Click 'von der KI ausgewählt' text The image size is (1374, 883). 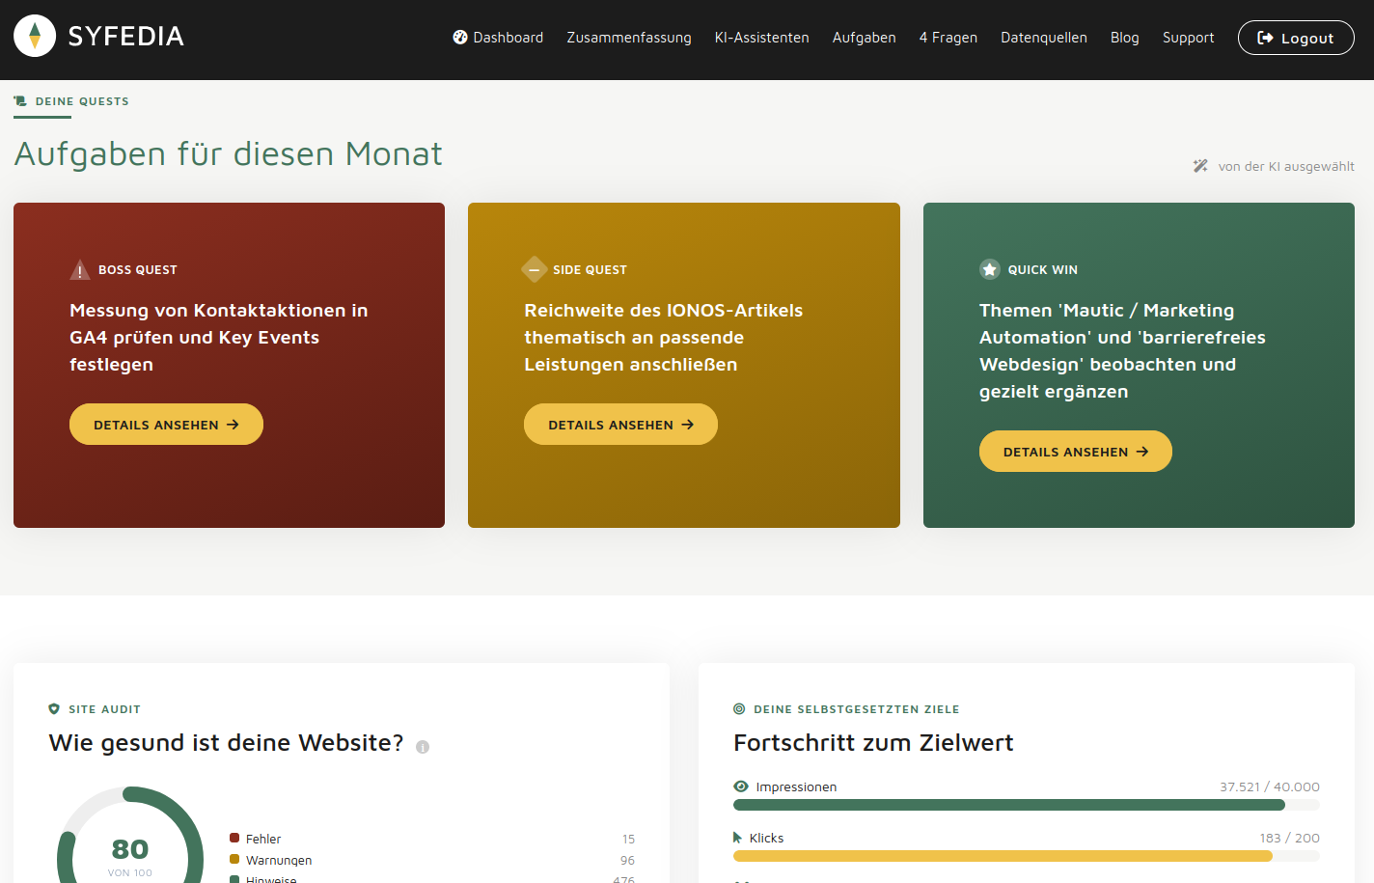(1286, 166)
